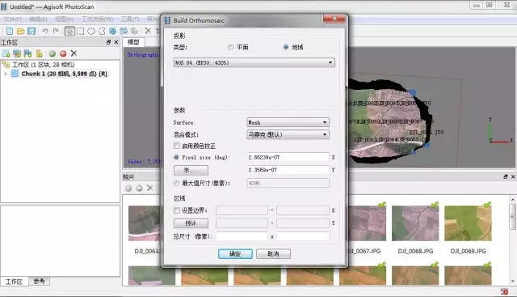Select the 地域 projection type radio button
517x297 pixels.
(286, 47)
